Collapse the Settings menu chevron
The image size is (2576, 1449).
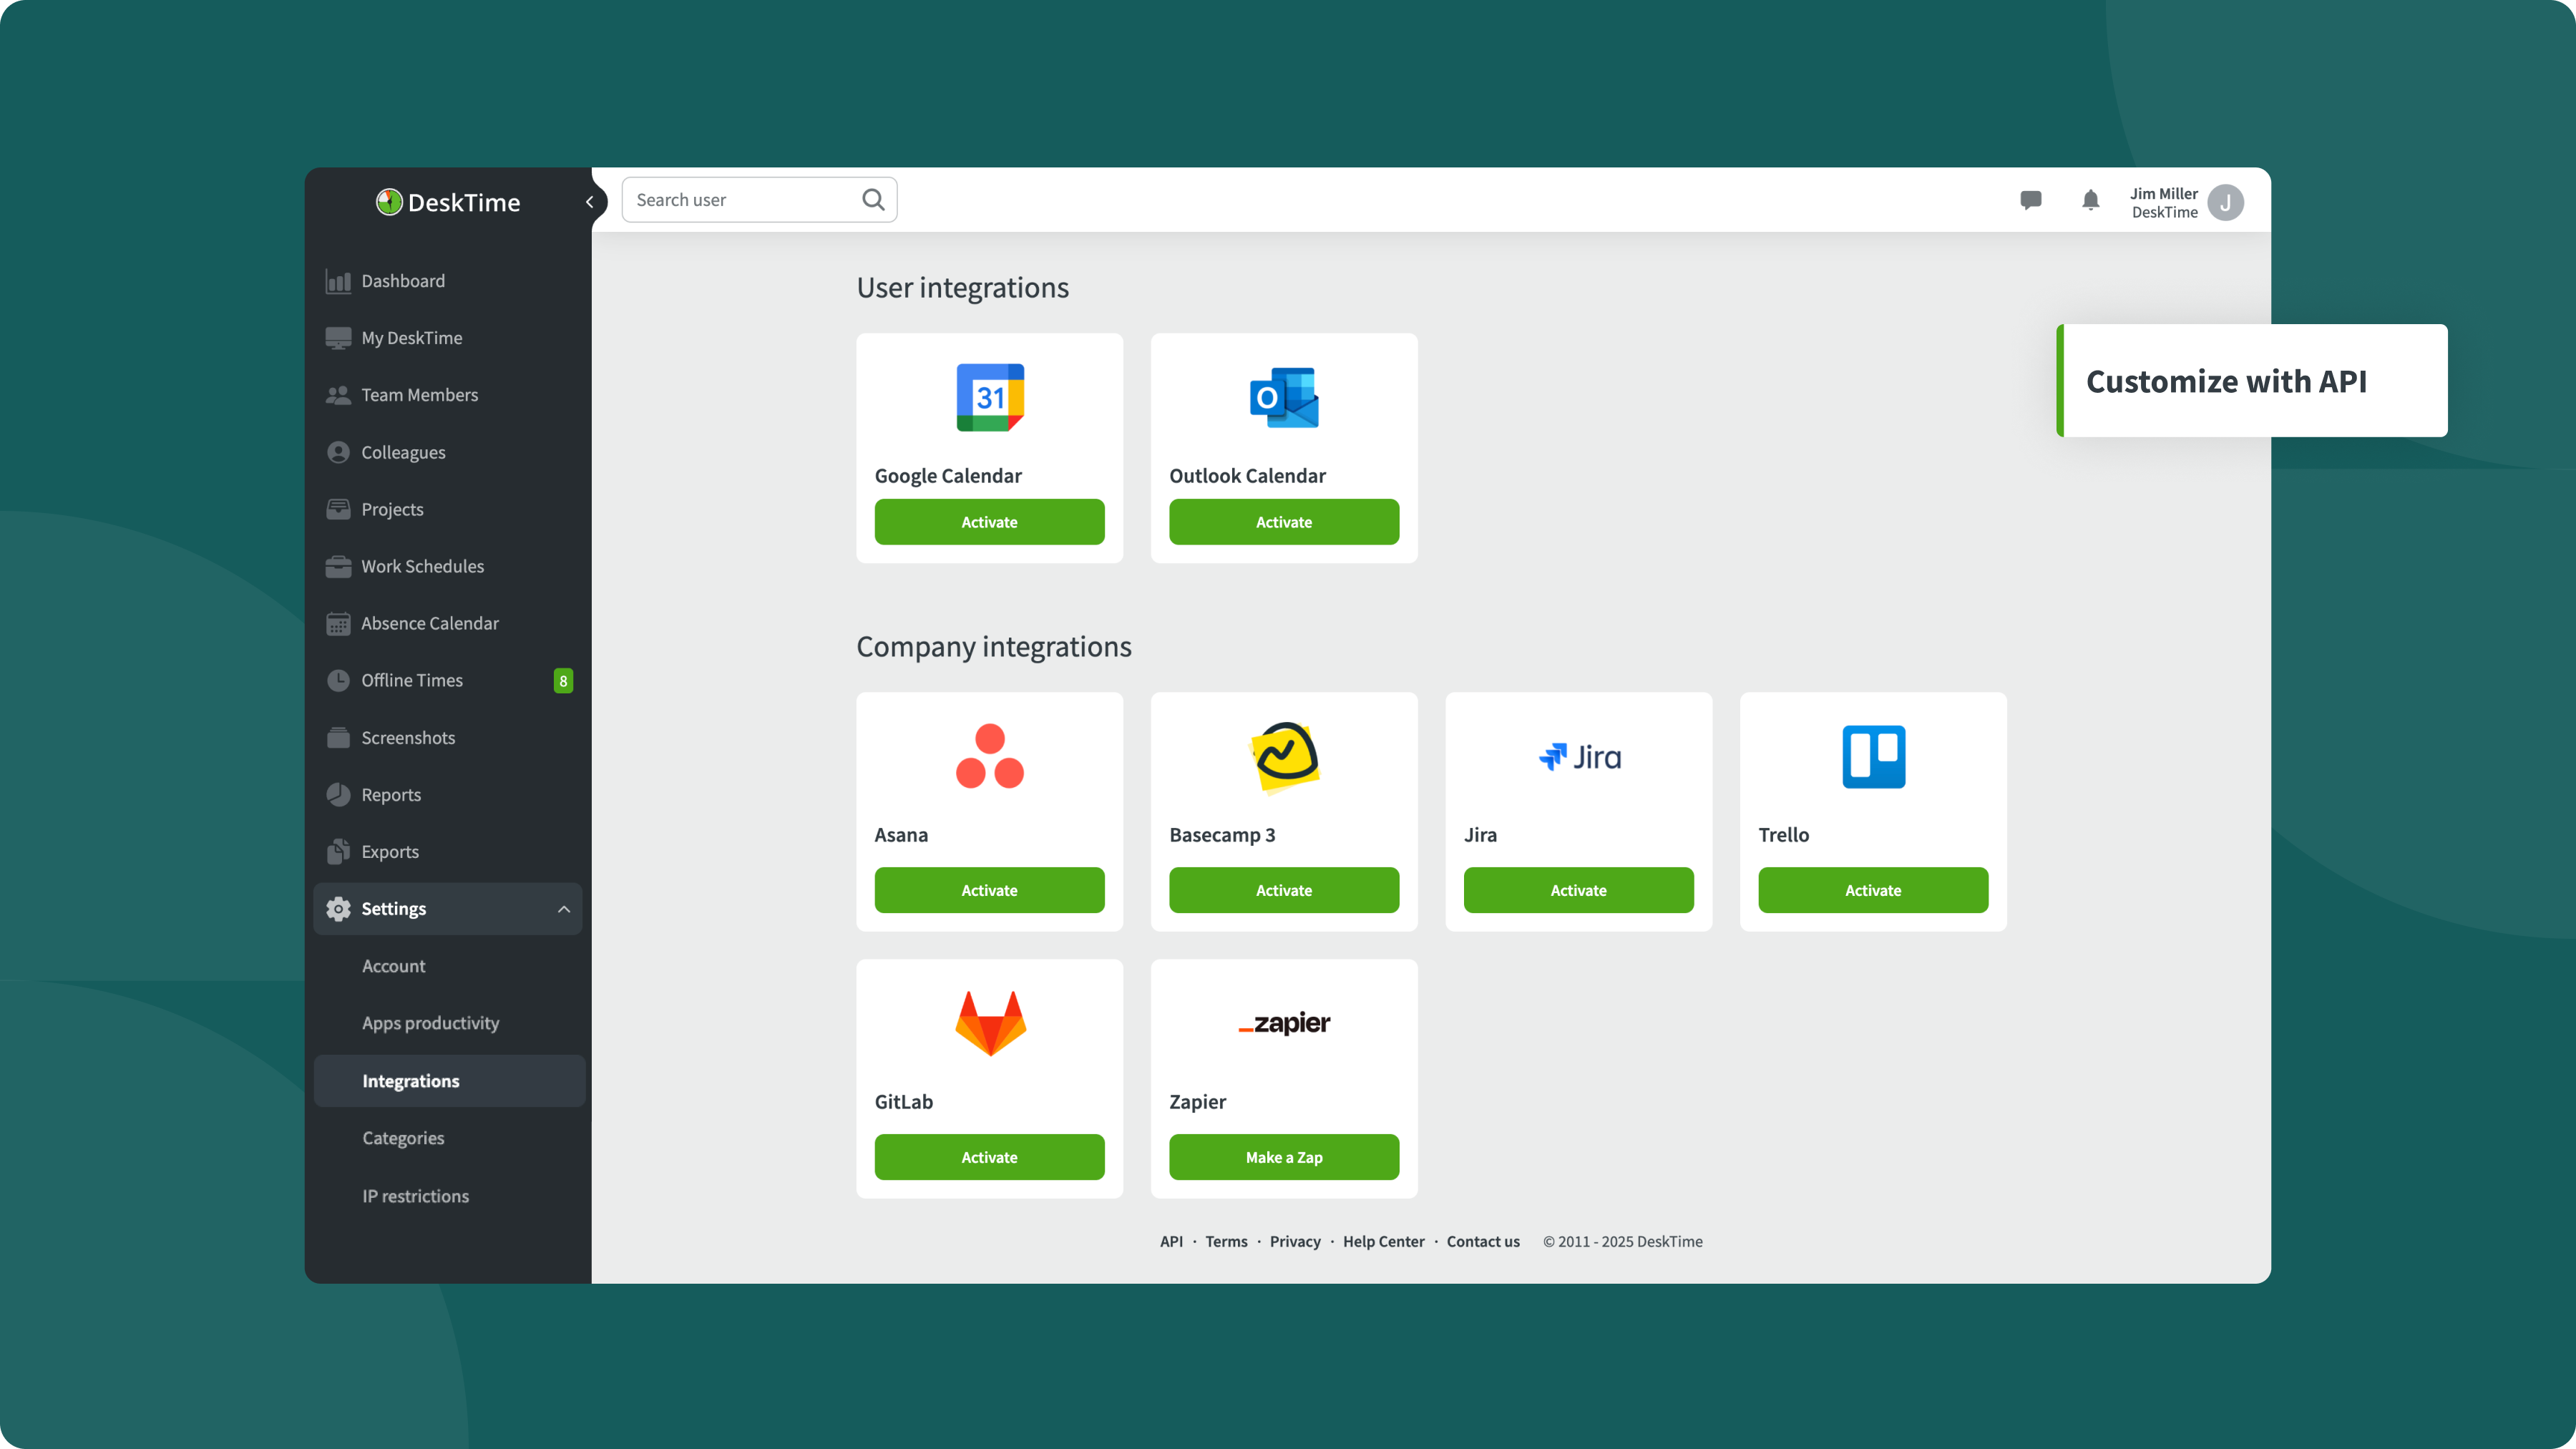click(564, 909)
